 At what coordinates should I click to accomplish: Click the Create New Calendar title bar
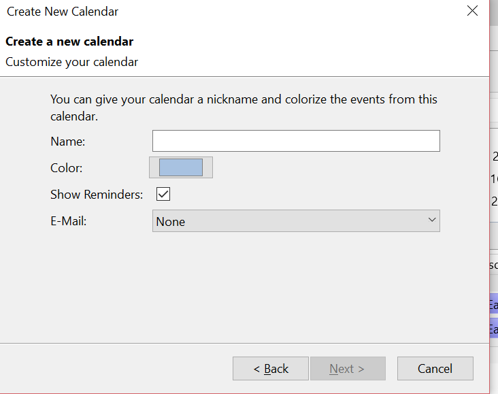(x=204, y=12)
